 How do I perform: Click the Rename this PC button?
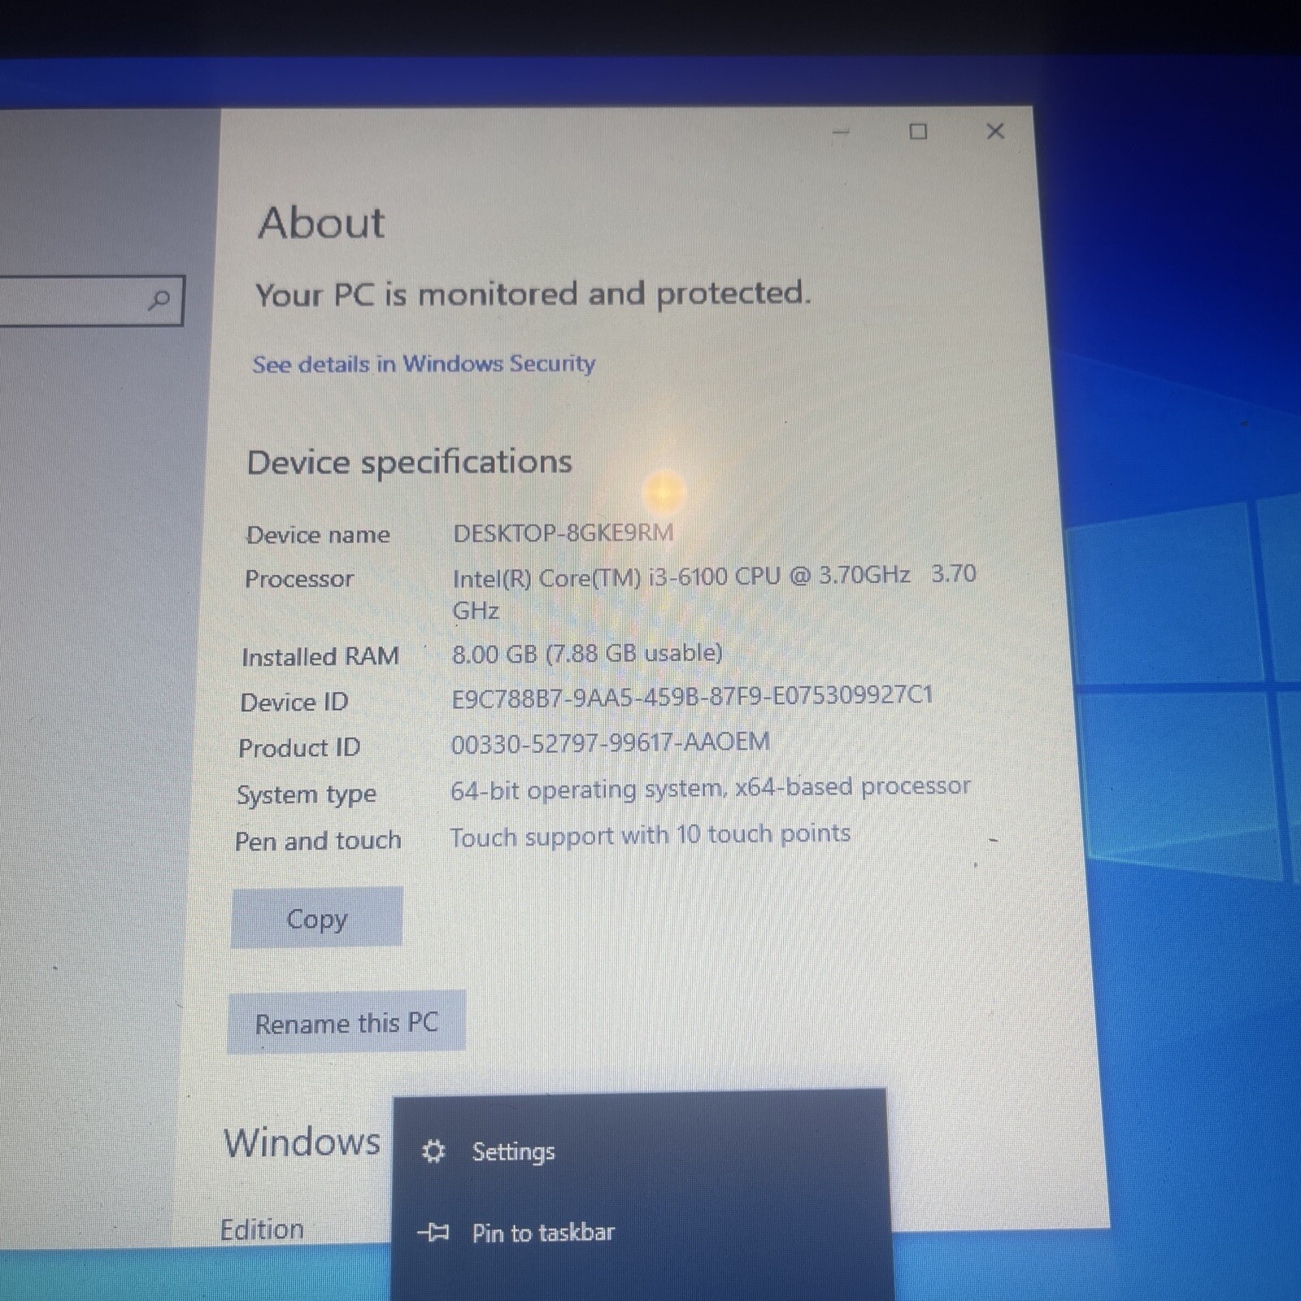pyautogui.click(x=346, y=1022)
